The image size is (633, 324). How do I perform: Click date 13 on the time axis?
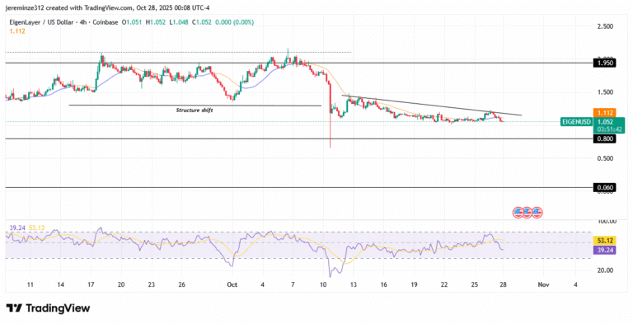click(x=354, y=284)
